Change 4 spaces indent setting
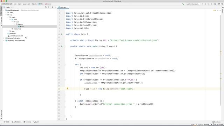The image size is (224, 126). pos(206,125)
